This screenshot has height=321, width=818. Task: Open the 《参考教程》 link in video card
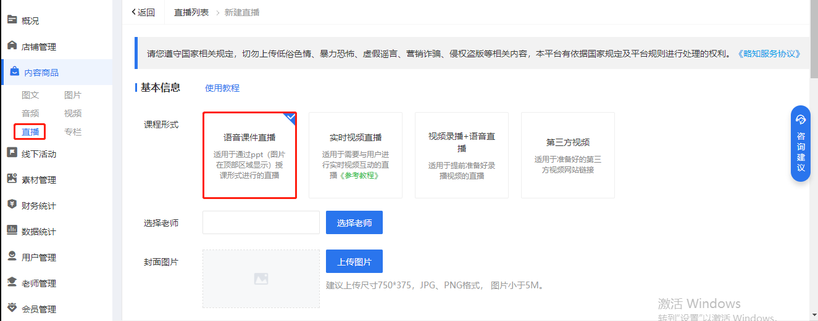(359, 176)
